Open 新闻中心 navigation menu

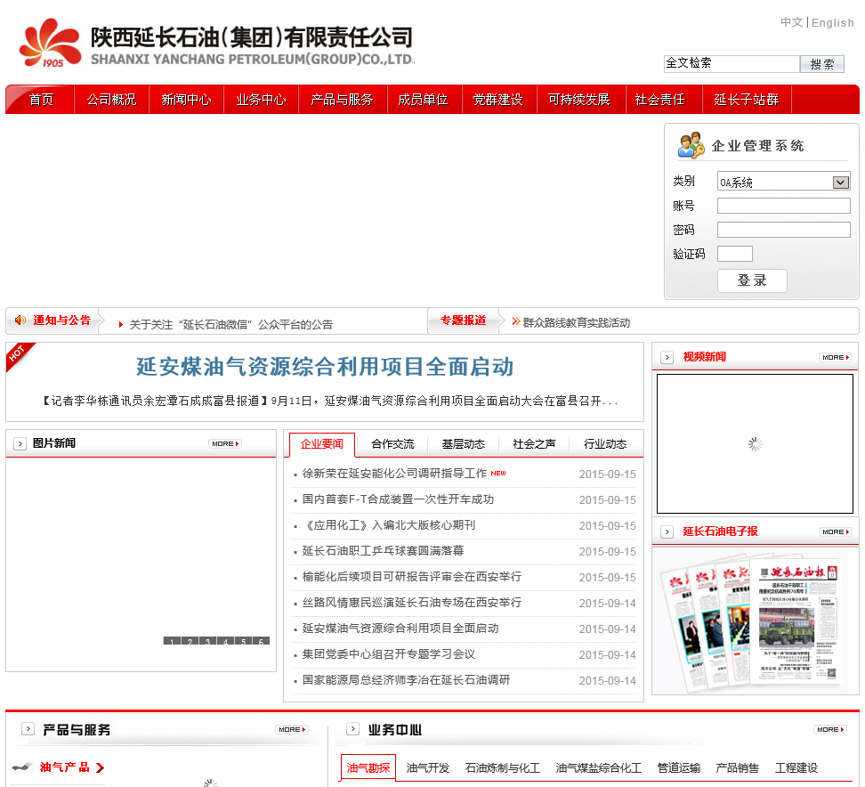(186, 100)
